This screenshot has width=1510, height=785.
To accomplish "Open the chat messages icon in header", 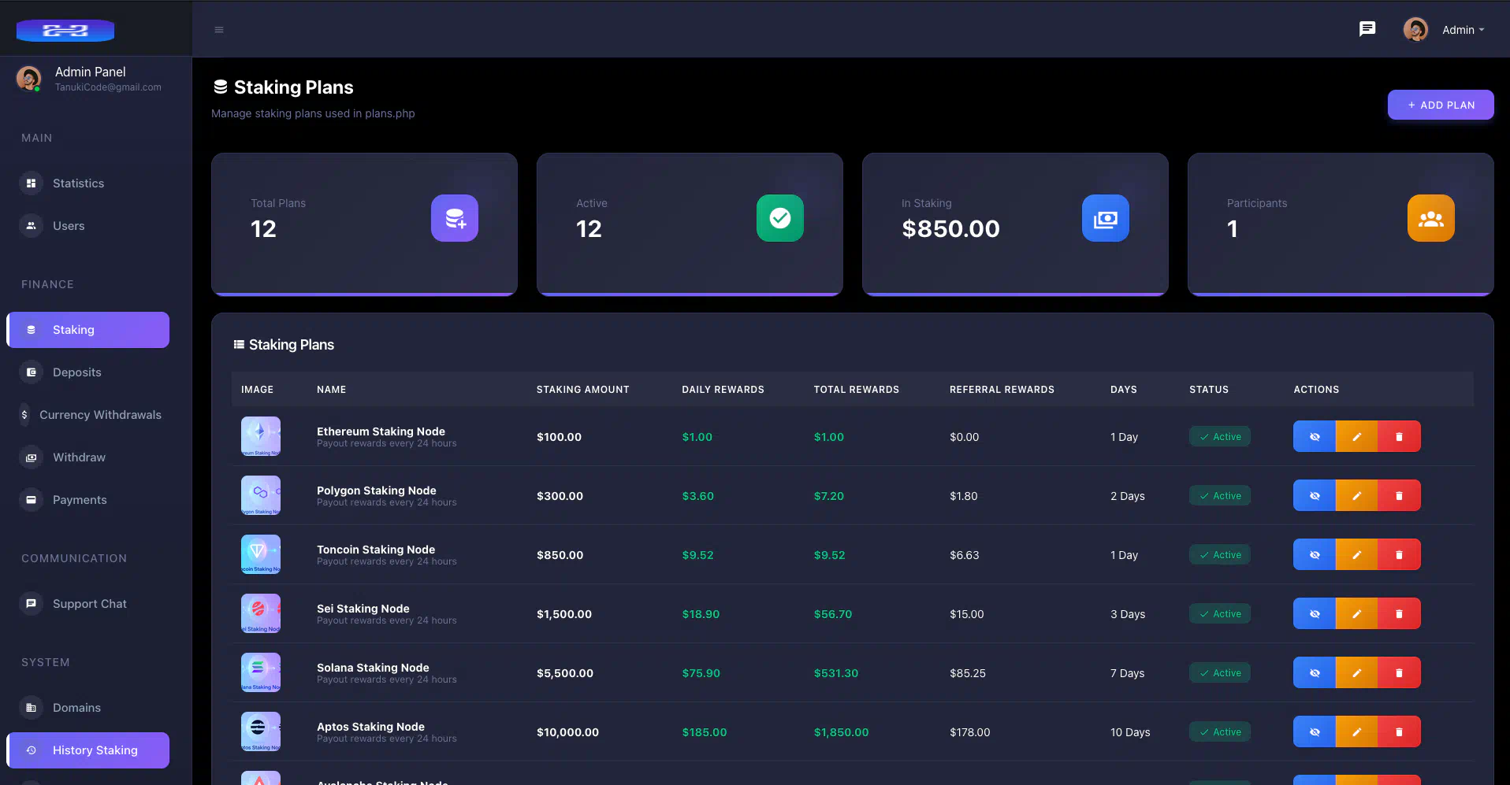I will [x=1367, y=29].
